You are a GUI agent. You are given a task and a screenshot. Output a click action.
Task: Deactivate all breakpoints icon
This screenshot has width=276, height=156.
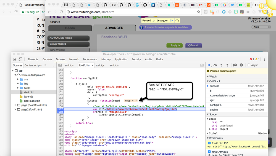point(235,65)
